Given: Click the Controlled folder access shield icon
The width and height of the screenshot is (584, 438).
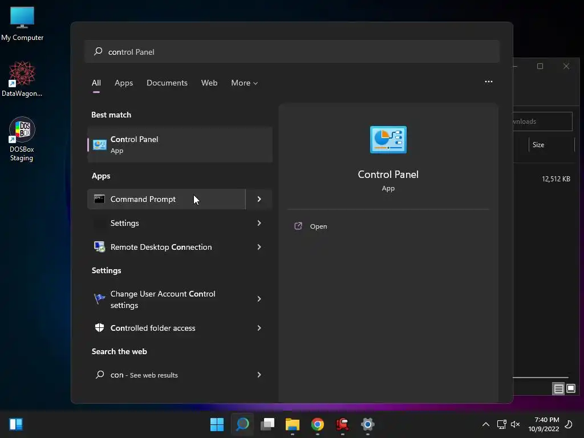Looking at the screenshot, I should coord(99,328).
